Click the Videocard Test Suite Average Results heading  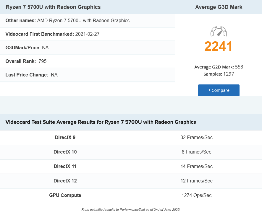pyautogui.click(x=101, y=122)
